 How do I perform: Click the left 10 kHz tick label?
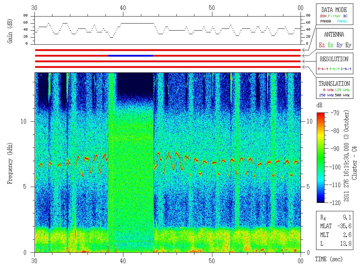coord(24,121)
